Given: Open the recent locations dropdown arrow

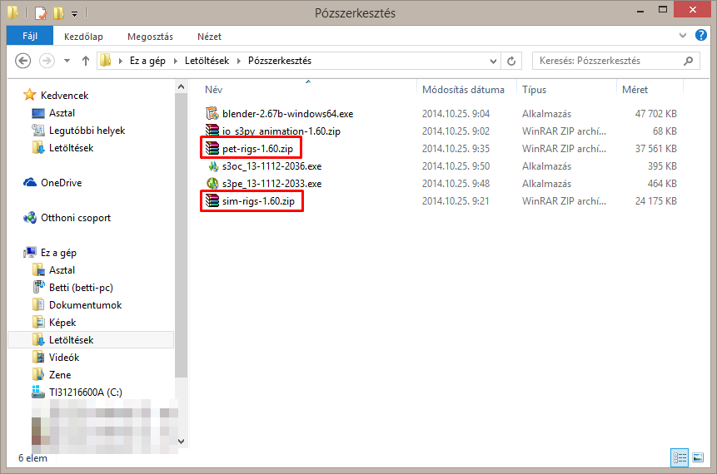Looking at the screenshot, I should click(67, 61).
